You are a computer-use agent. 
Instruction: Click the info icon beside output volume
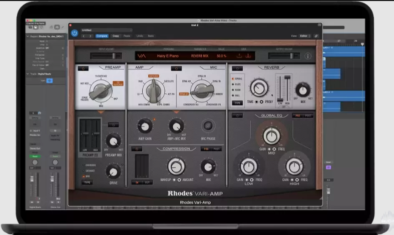(308, 56)
